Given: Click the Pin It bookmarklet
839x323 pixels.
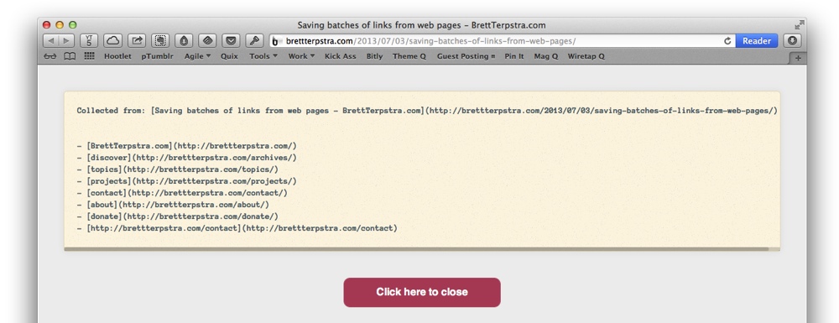Looking at the screenshot, I should (x=514, y=56).
